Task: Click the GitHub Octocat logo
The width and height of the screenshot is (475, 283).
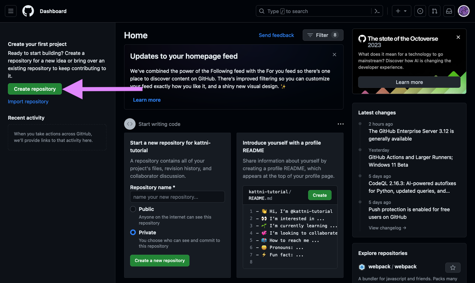Action: [x=28, y=11]
